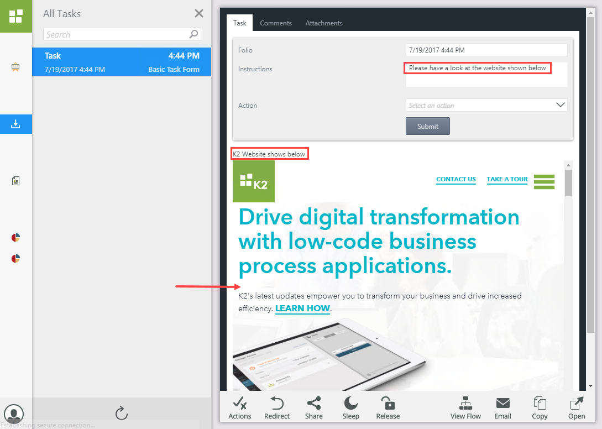This screenshot has width=602, height=429.
Task: Email the task using the envelope icon
Action: [x=502, y=407]
